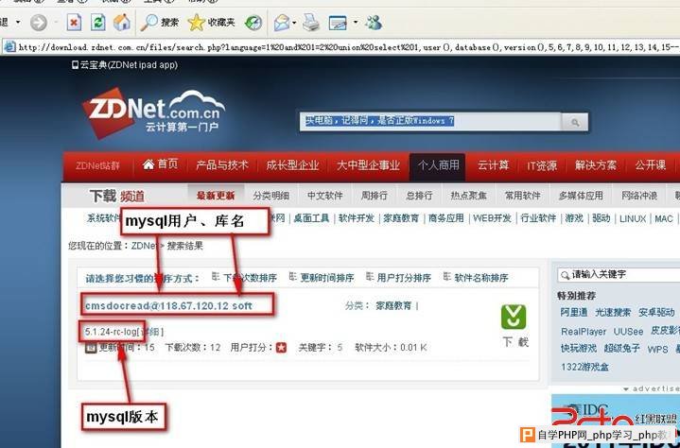Select the 热点聚焦 tab
The width and height of the screenshot is (680, 448).
[468, 196]
